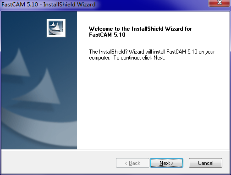Viewport: 231px width, 175px height.
Task: Click "click Next." at the paragraph end
Action: 154,58
